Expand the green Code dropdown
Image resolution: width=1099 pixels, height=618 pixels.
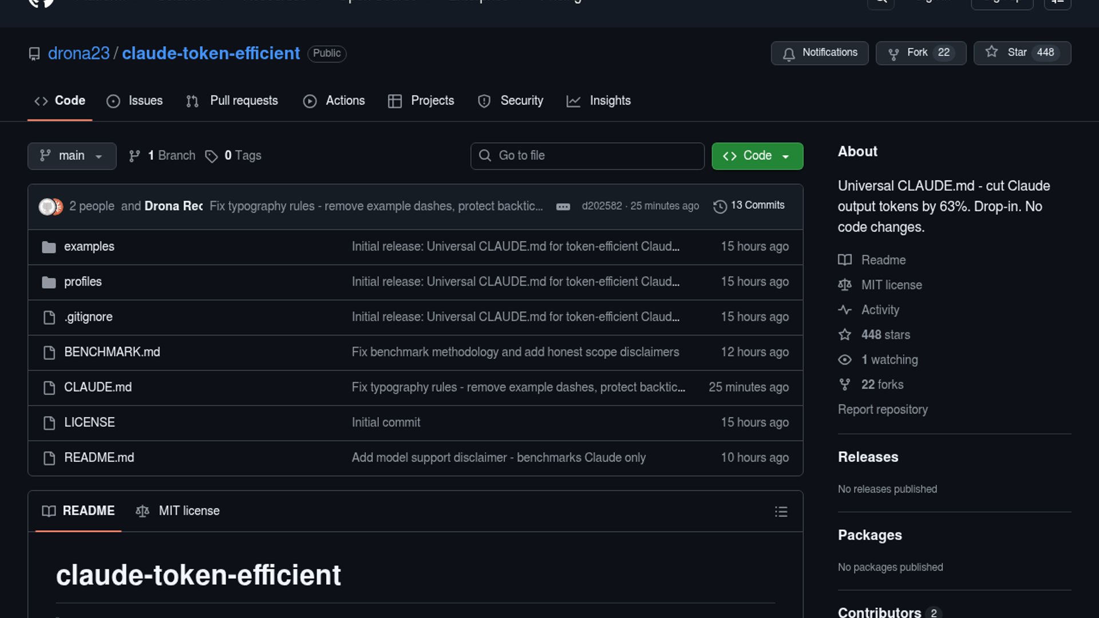point(757,156)
